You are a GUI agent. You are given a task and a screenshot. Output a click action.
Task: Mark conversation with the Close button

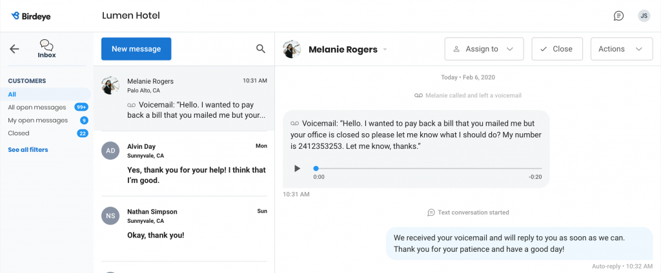557,49
